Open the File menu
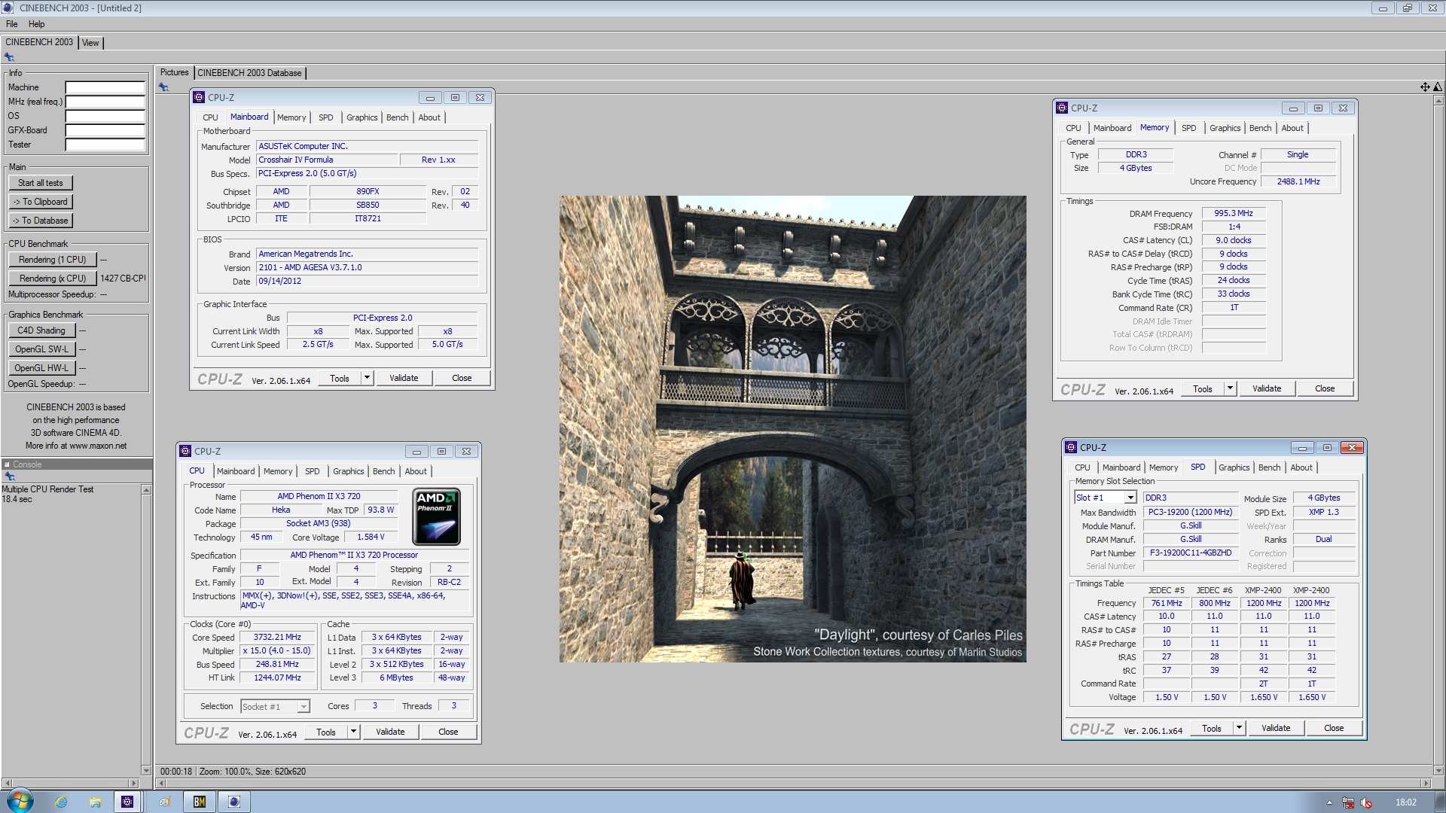 (x=11, y=24)
